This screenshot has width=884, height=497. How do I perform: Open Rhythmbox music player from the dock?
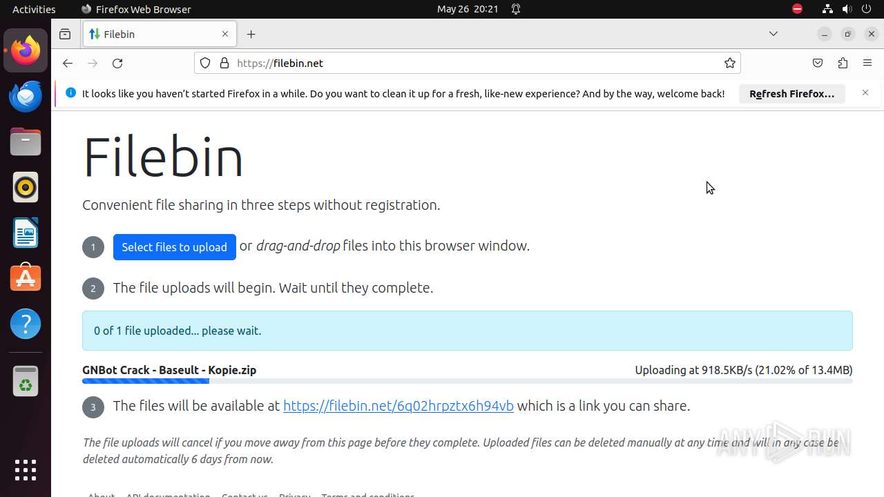point(26,187)
